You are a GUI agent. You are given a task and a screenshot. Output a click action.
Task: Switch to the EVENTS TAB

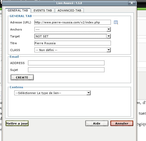point(43,10)
